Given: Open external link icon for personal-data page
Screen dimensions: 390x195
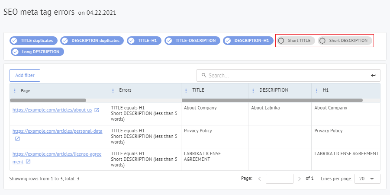Looking at the screenshot, I should [17, 139].
